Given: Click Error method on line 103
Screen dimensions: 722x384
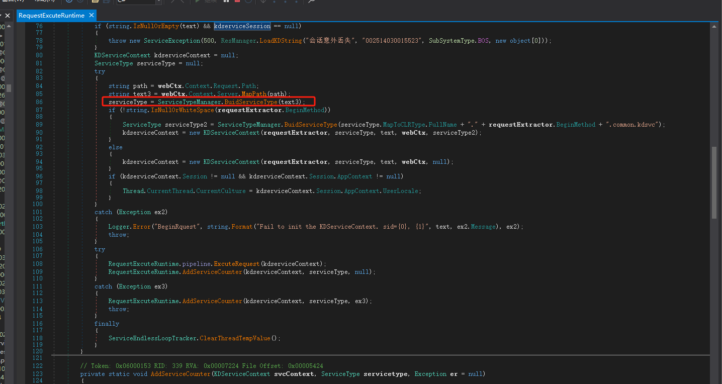Looking at the screenshot, I should coord(142,227).
